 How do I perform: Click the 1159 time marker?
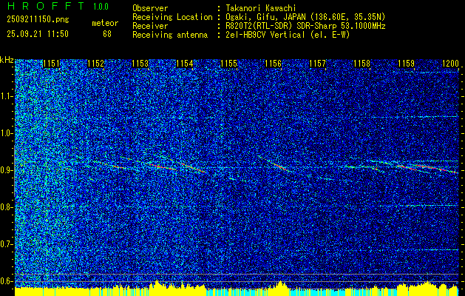406,64
